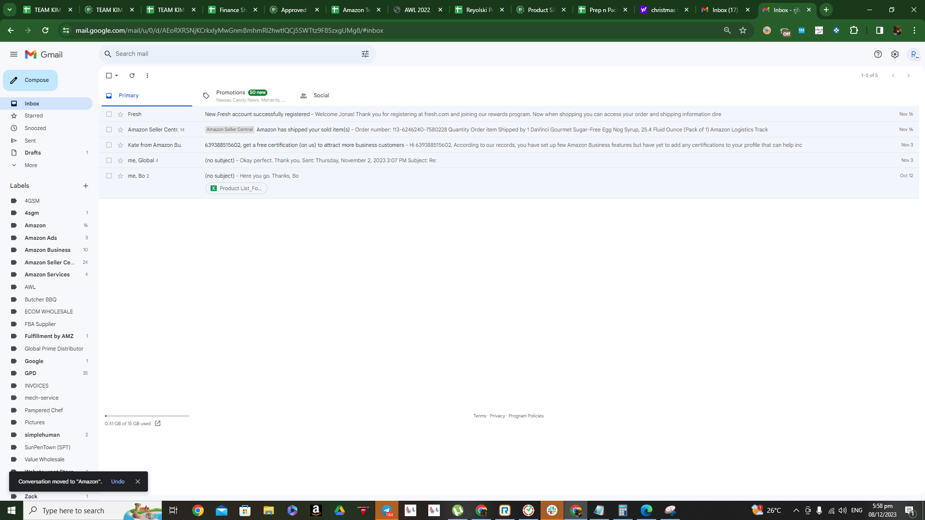Compose a new email
This screenshot has width=925, height=520.
[30, 80]
